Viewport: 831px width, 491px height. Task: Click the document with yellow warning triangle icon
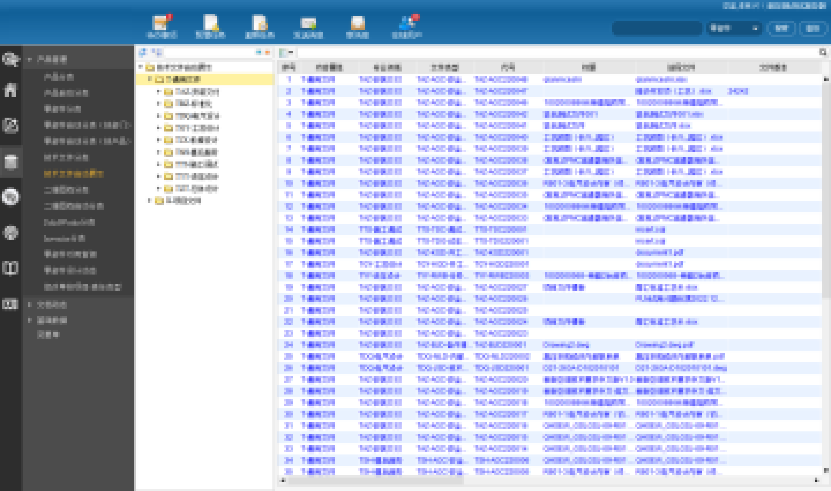pyautogui.click(x=211, y=23)
